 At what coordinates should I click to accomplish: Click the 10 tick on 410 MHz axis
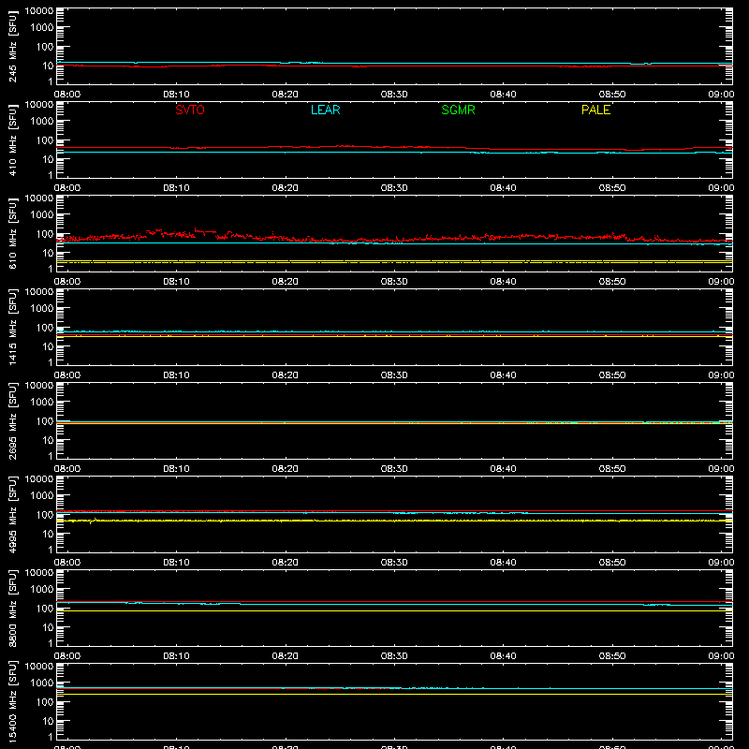[x=49, y=159]
